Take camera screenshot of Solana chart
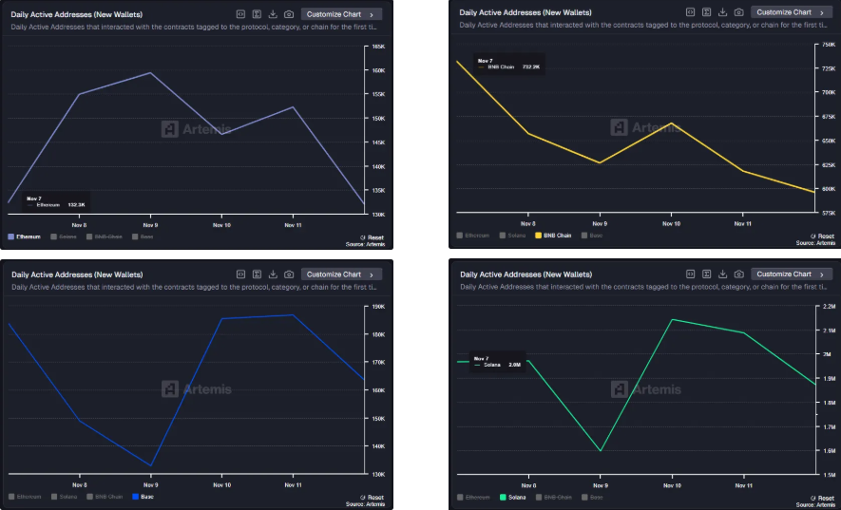This screenshot has height=510, width=841. 738,274
